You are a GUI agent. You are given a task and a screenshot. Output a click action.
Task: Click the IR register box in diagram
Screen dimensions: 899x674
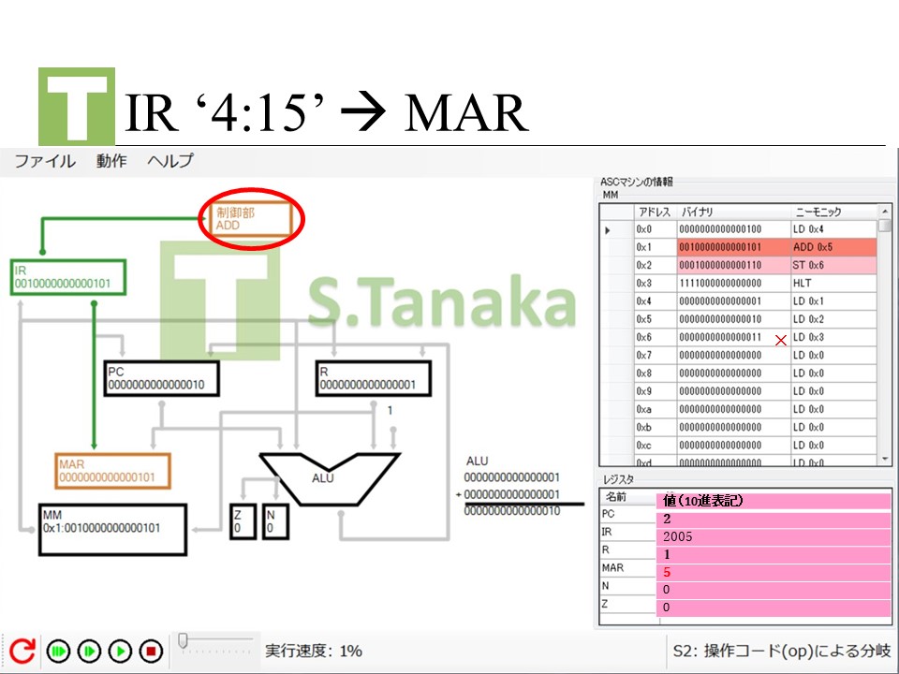68,277
